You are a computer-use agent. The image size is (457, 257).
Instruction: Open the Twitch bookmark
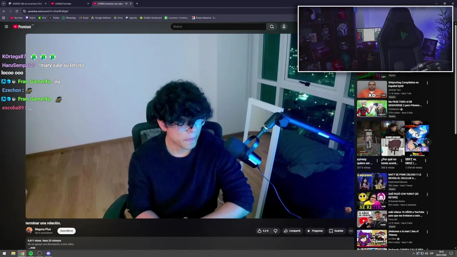coord(30,18)
